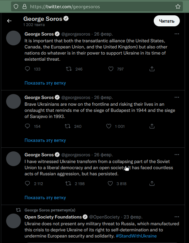Image resolution: width=189 pixels, height=243 pixels.
Task: Click the back arrow beside George Soros header
Action: (x=9, y=21)
